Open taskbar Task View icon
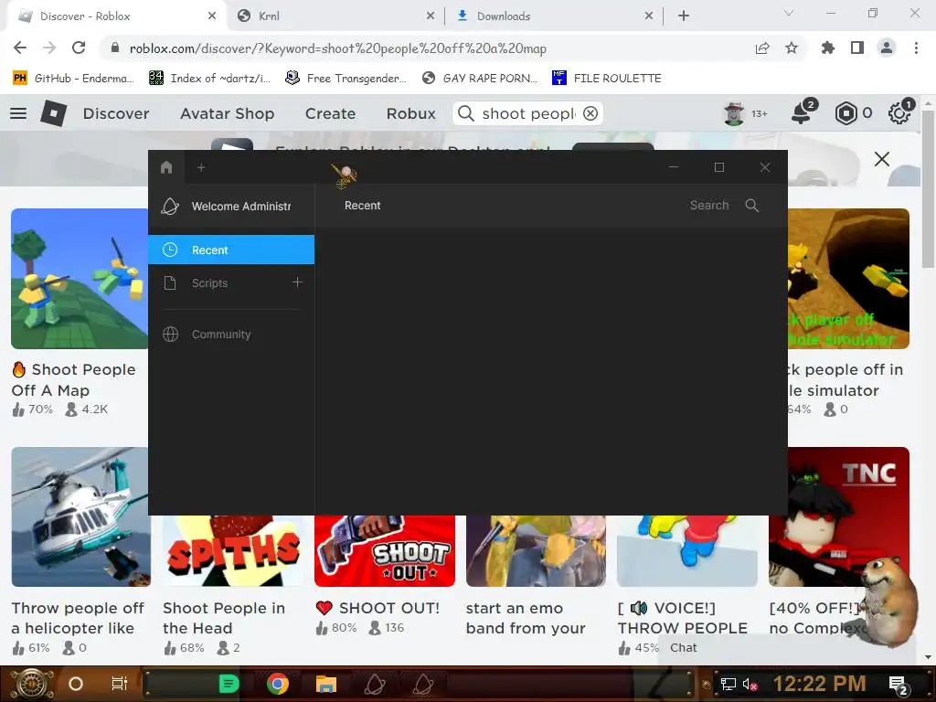The width and height of the screenshot is (936, 702). tap(120, 684)
